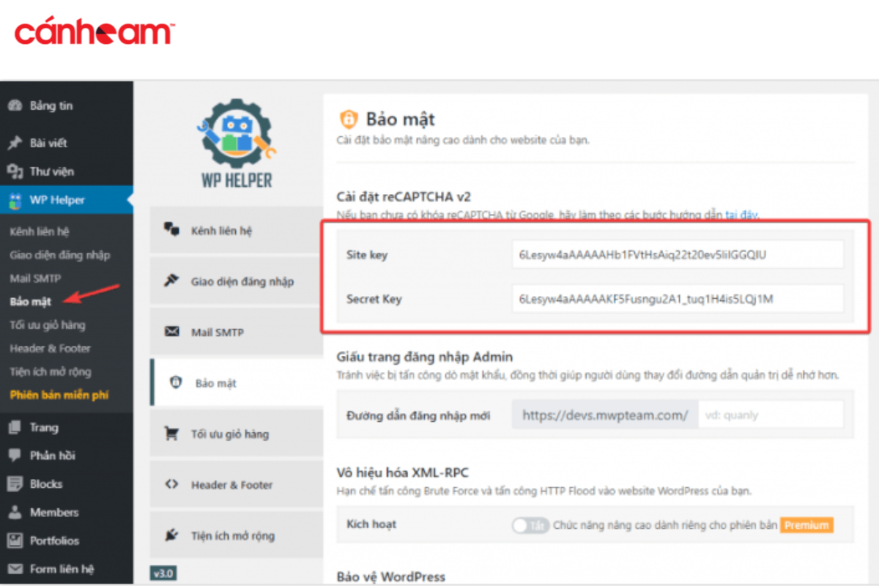The width and height of the screenshot is (879, 586).
Task: Open Header & Footer submenu item
Action: tap(50, 348)
